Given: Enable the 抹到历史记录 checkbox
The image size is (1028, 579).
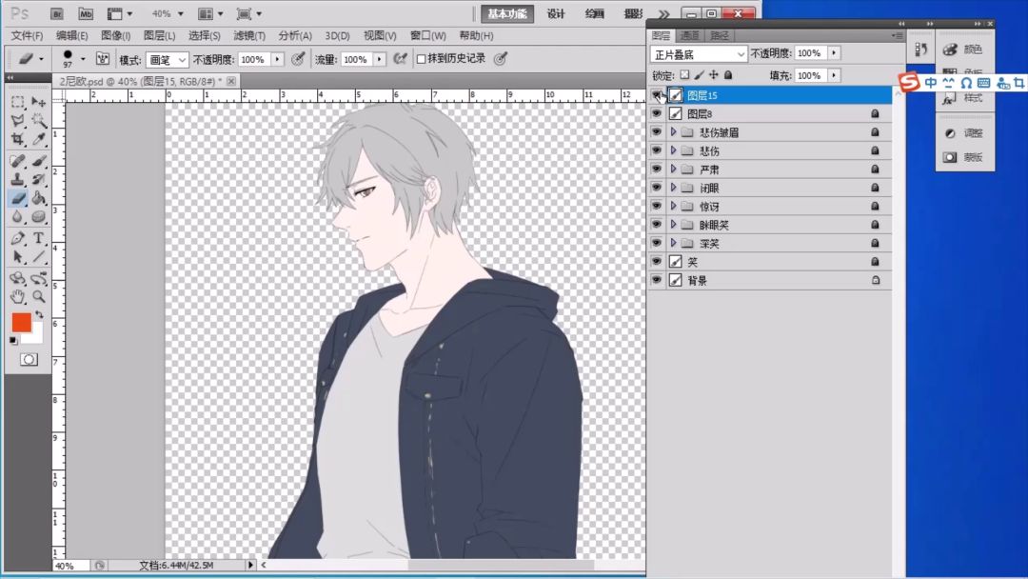Looking at the screenshot, I should 421,59.
